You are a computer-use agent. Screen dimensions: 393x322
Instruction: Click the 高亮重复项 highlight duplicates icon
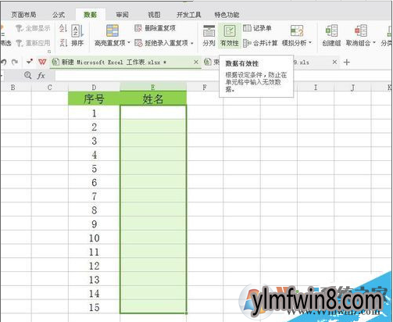click(113, 30)
